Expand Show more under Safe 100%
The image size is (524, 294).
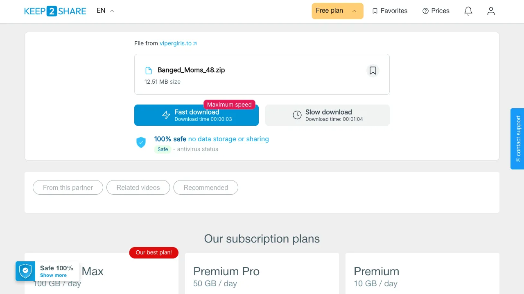[x=53, y=275]
